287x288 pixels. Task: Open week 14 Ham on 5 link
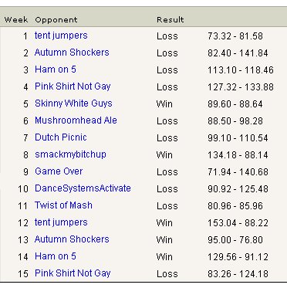[x=56, y=256]
